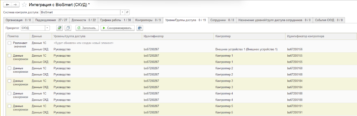Open the BioSmart element with the open icon
Image resolution: width=357 pixels, height=116 pixels.
click(127, 12)
